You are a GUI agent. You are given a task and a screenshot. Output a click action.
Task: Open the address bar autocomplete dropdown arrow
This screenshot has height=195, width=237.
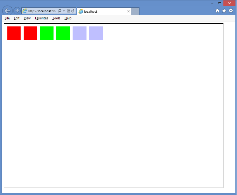coord(64,11)
